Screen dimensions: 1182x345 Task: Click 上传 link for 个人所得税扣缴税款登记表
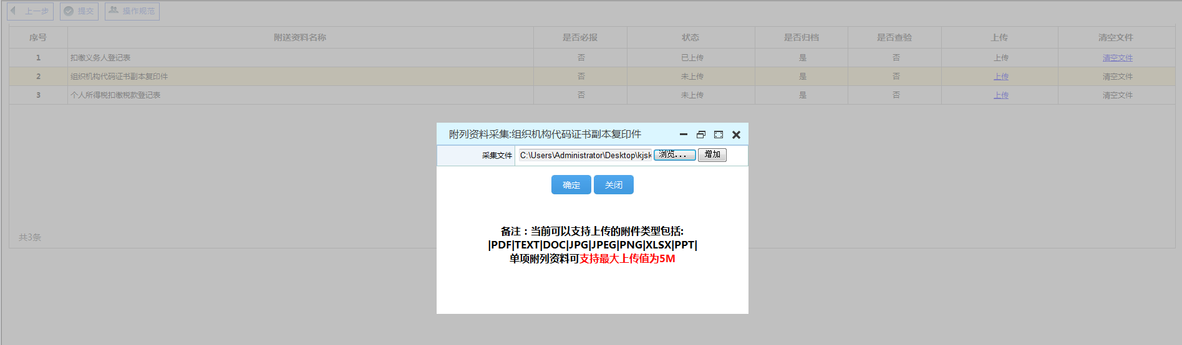coord(1000,95)
